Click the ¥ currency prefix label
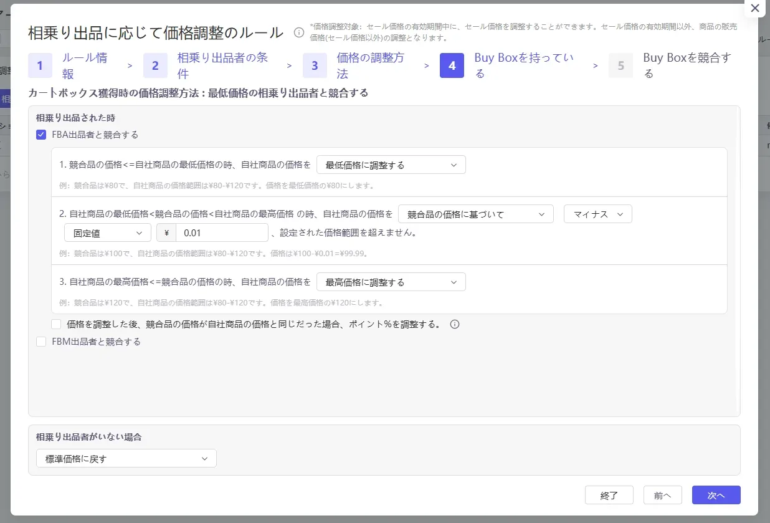The width and height of the screenshot is (770, 523). point(166,233)
